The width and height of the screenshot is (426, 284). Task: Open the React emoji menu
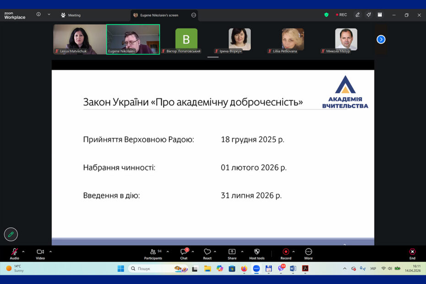[207, 252]
